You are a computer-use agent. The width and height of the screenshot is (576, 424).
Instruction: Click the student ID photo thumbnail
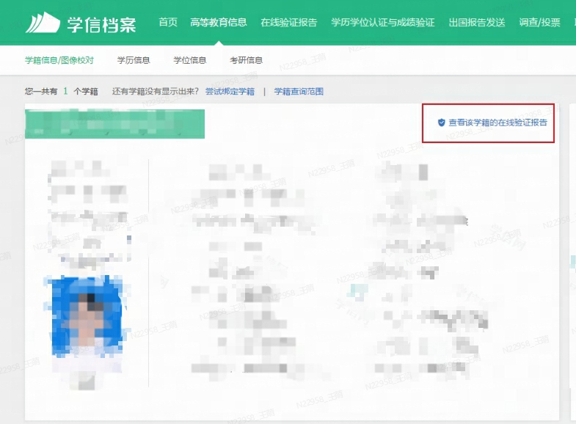coord(86,315)
